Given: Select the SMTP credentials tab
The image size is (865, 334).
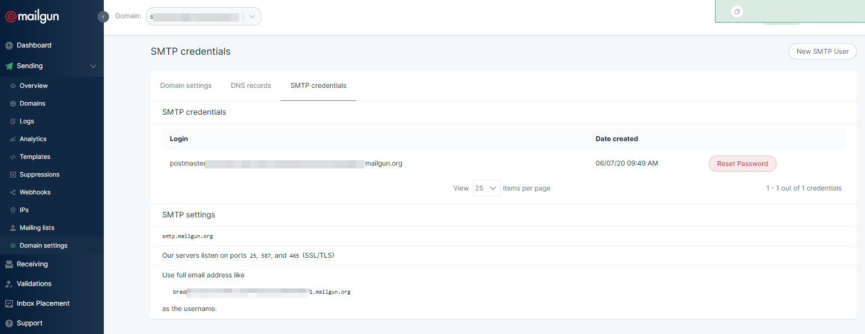Looking at the screenshot, I should (318, 85).
